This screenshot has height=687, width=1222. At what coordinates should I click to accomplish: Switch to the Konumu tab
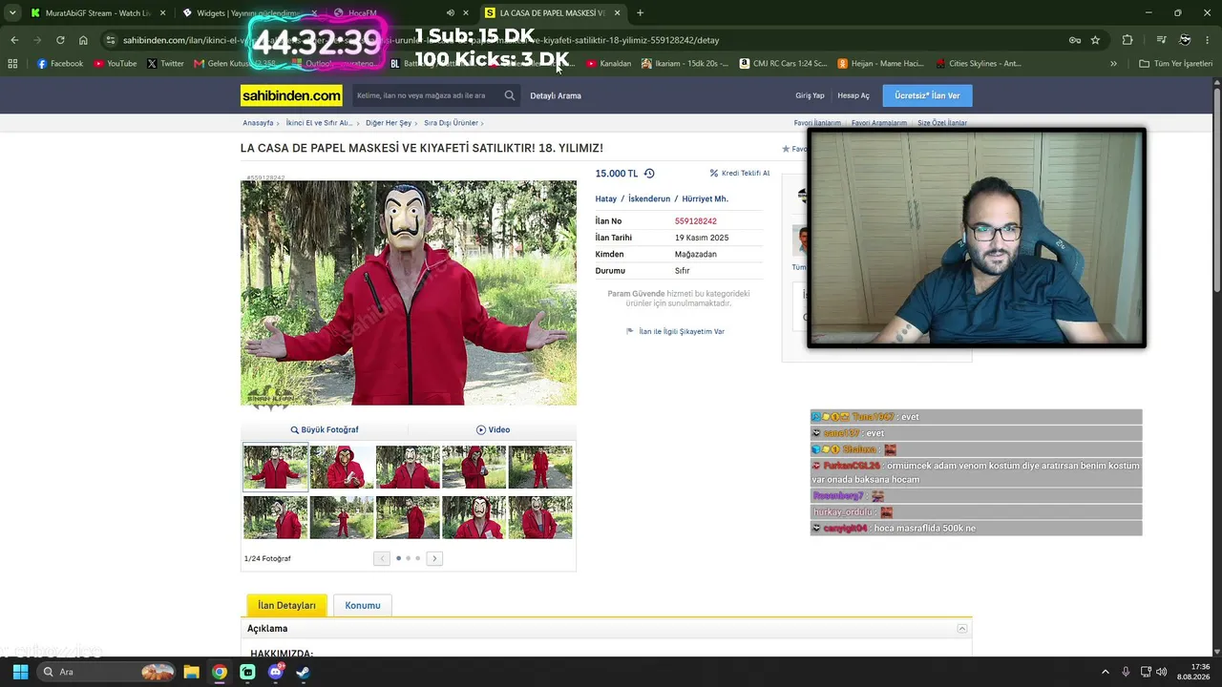(x=363, y=605)
